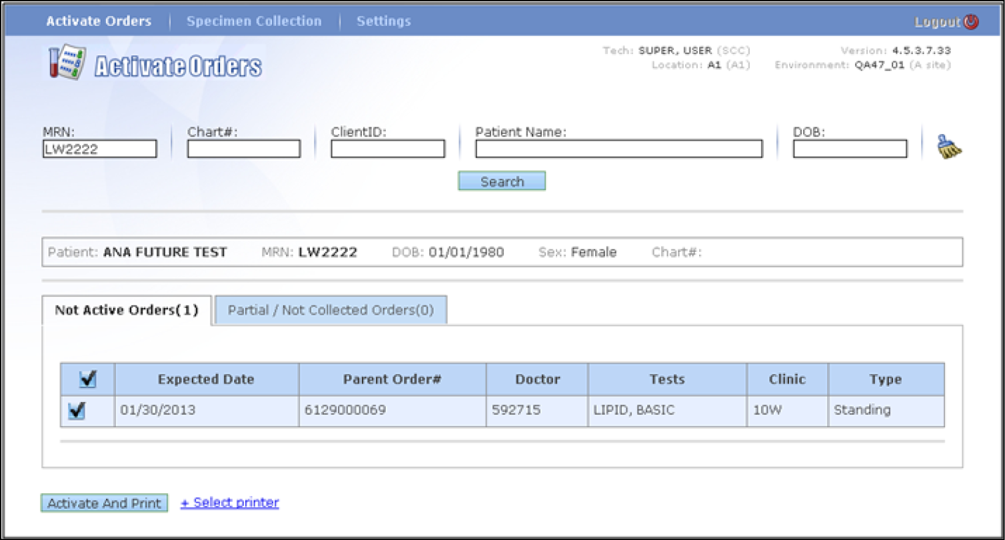Focus the Chart# text field

click(243, 149)
